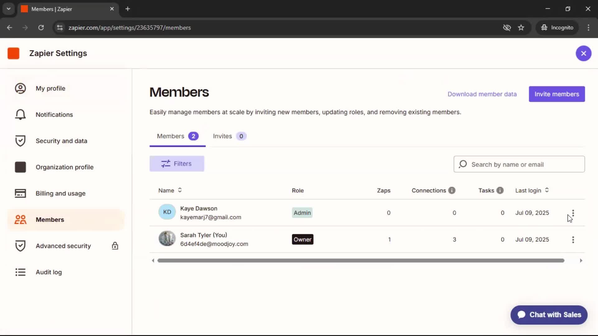Click the browser address bar URL
Viewport: 598px width, 336px height.
(130, 28)
